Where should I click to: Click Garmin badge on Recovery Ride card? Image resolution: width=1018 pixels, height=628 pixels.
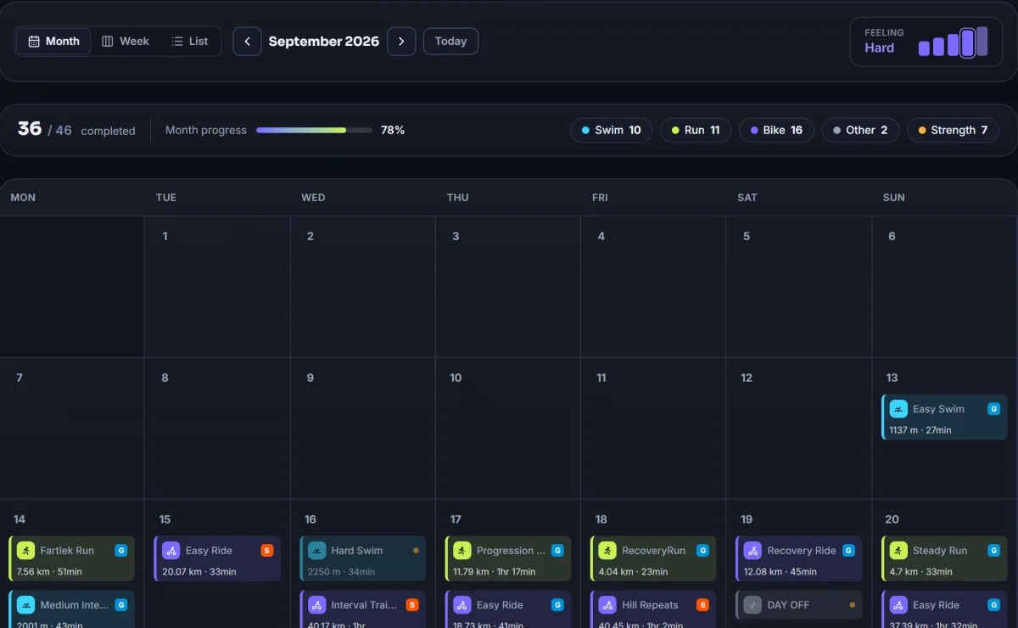point(848,551)
